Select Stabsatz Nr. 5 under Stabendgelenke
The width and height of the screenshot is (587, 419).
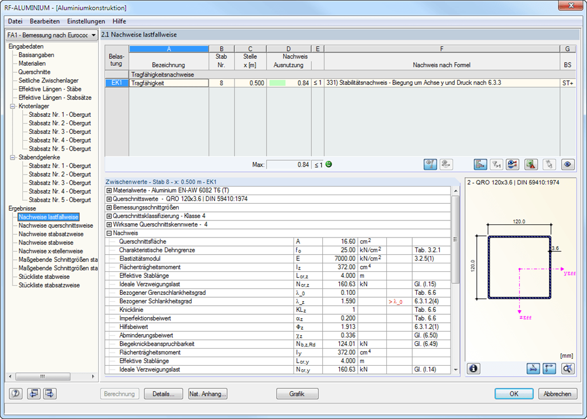point(60,200)
